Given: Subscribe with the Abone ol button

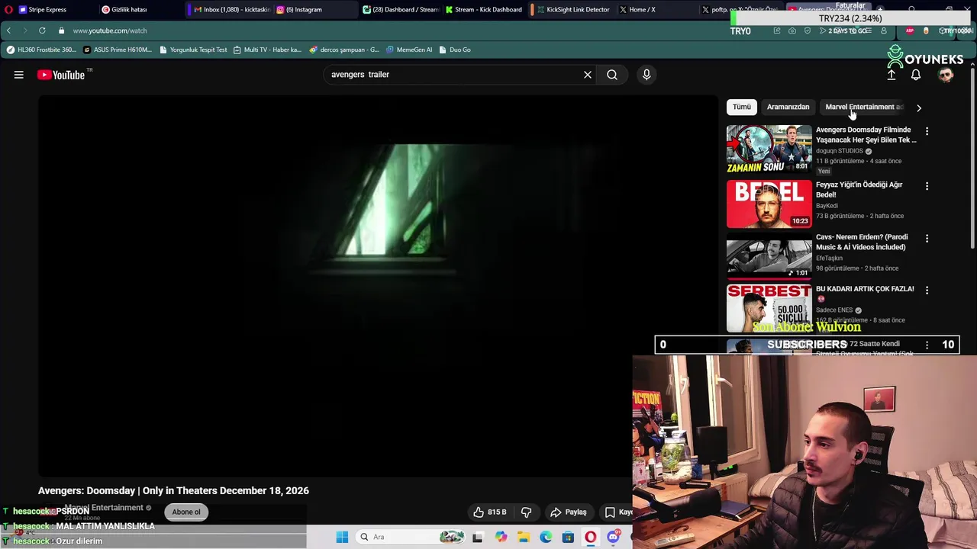Looking at the screenshot, I should [x=185, y=512].
